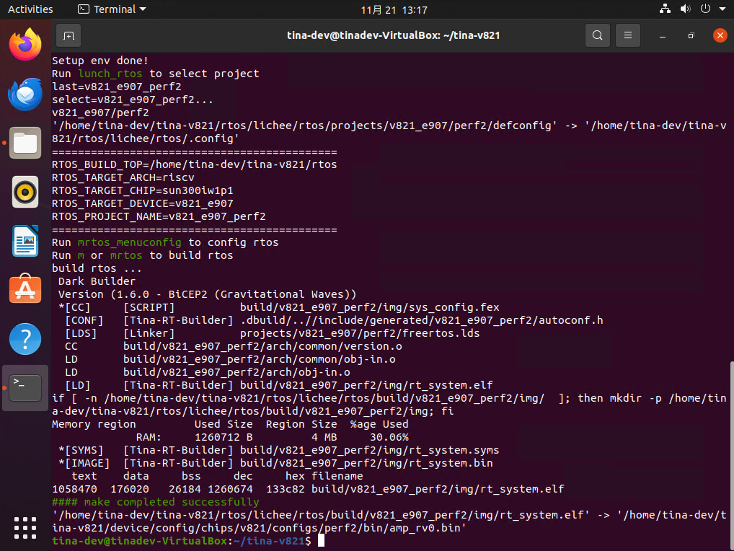
Task: Open the Activities overview
Action: 30,9
